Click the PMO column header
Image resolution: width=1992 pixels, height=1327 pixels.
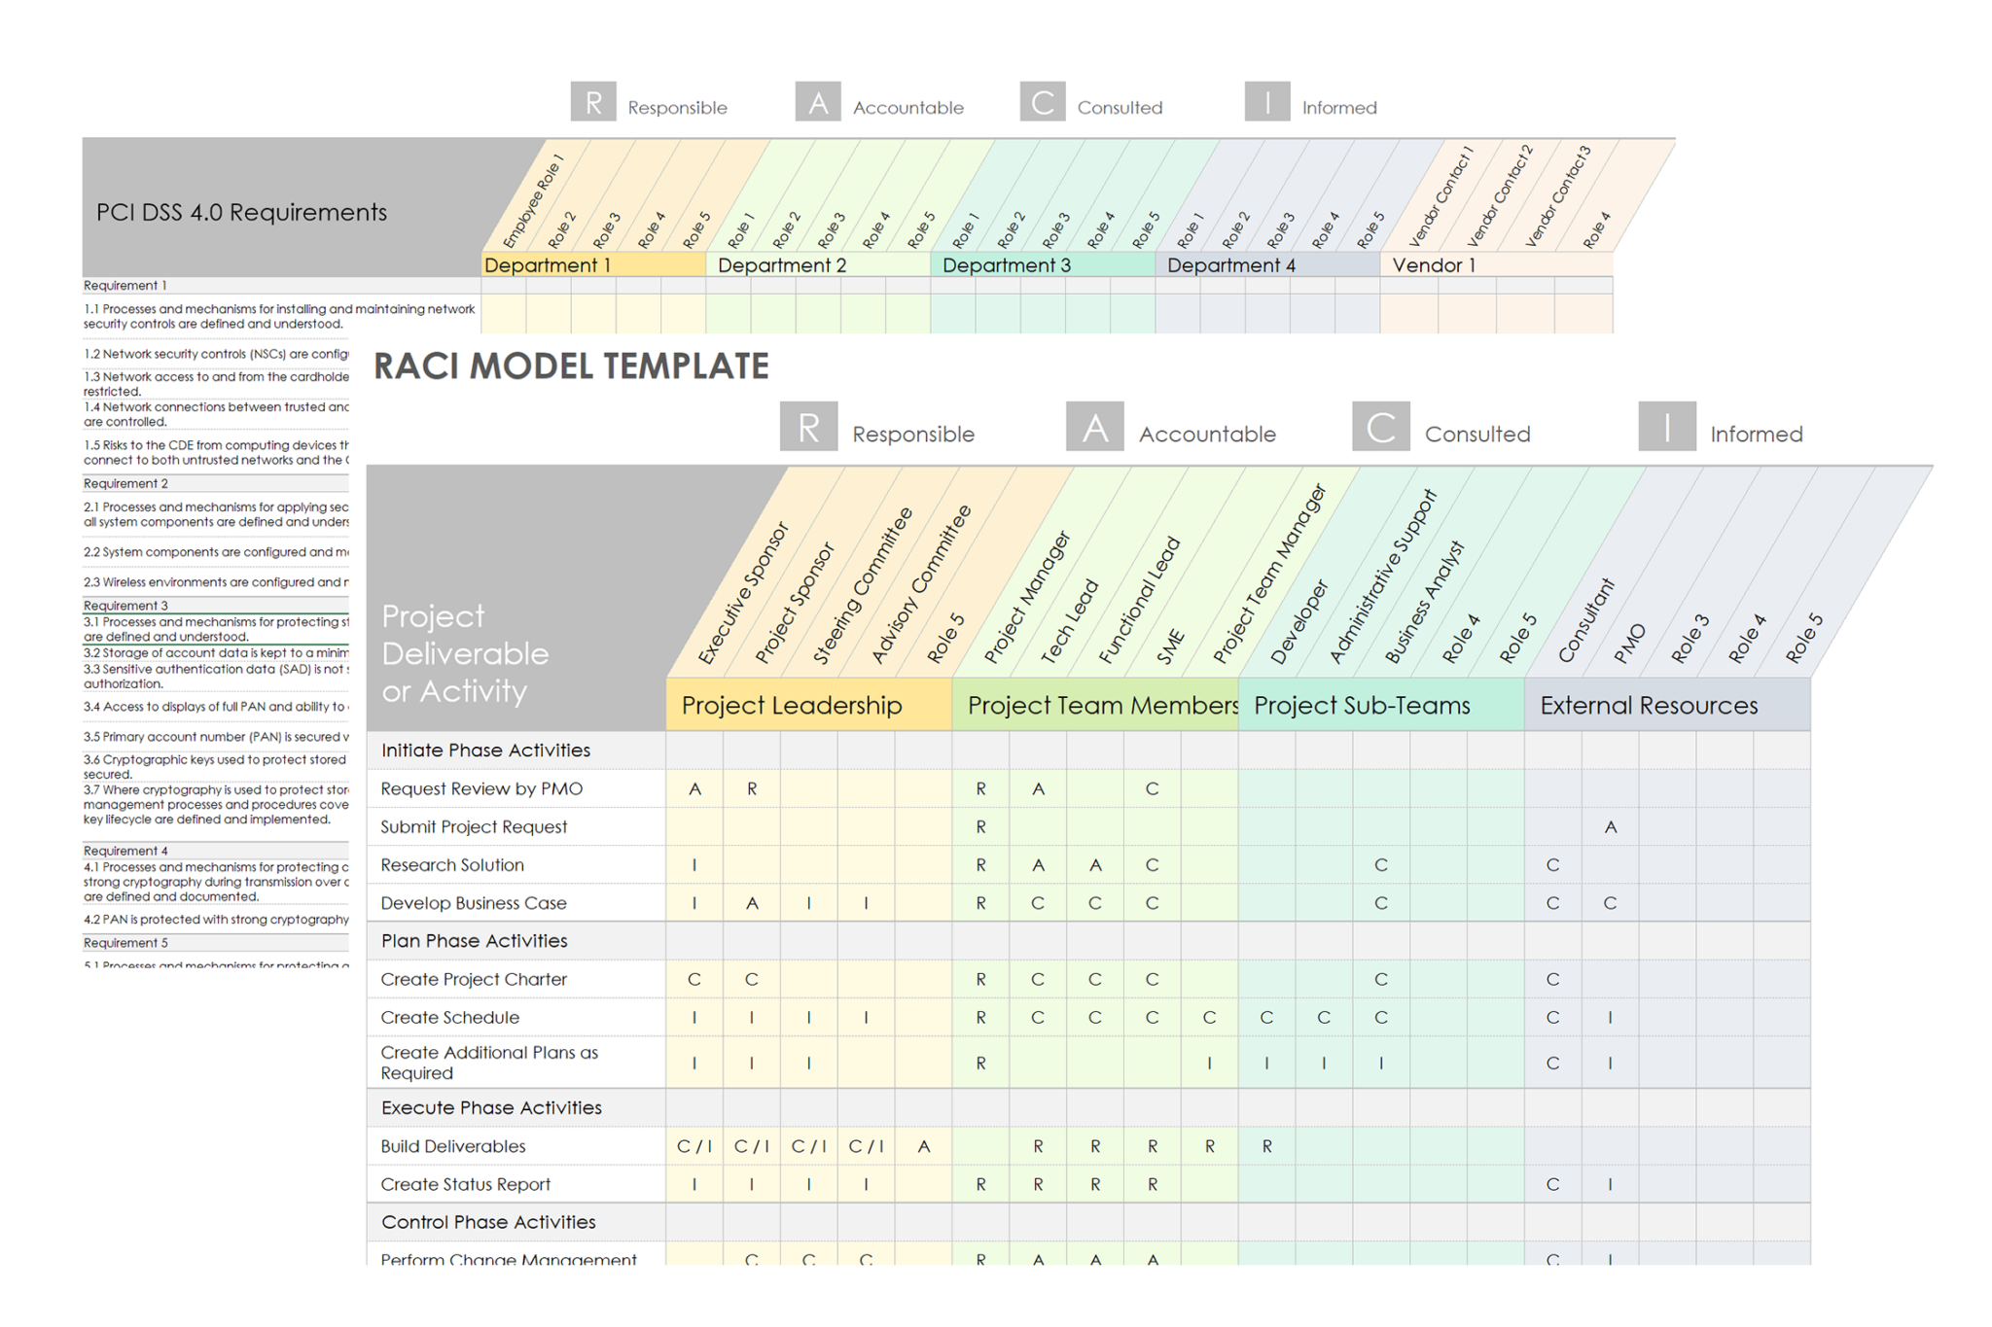point(1629,645)
